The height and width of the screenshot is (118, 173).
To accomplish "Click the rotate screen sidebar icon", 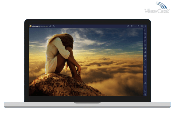I will click(145, 67).
